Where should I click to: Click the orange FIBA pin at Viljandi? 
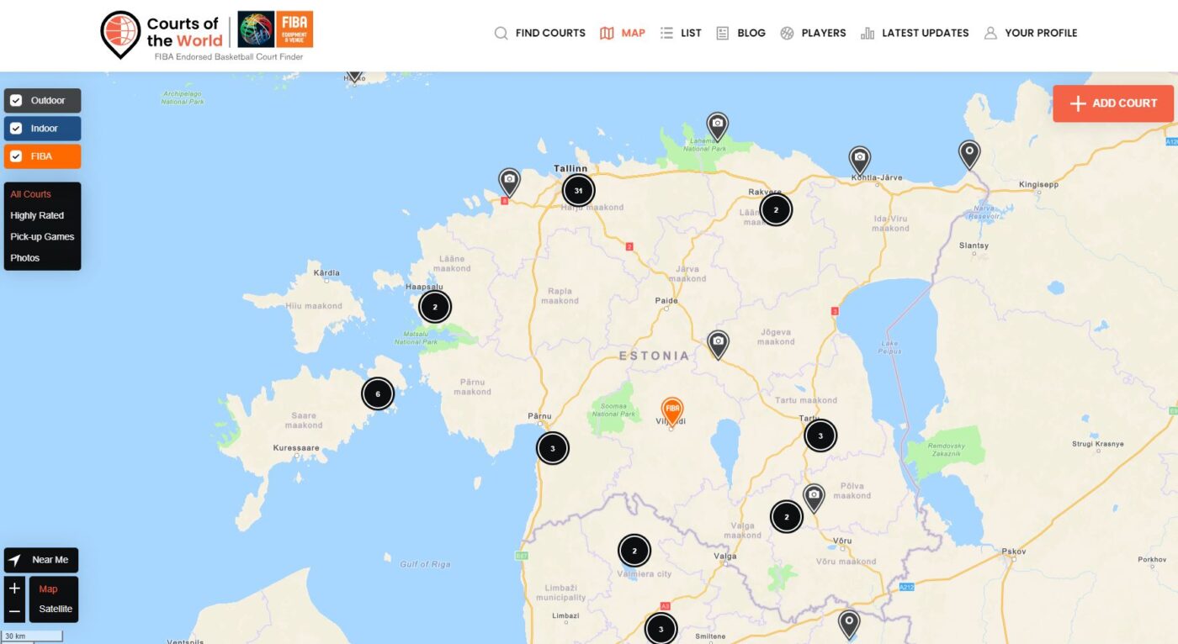pyautogui.click(x=671, y=409)
